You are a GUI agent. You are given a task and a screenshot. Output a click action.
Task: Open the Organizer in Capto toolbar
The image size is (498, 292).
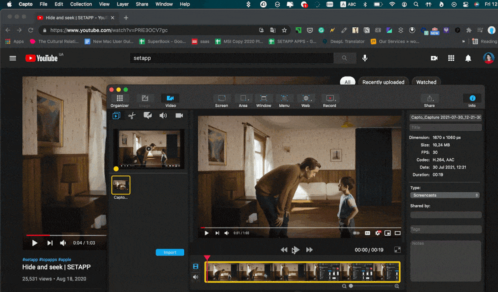click(120, 101)
